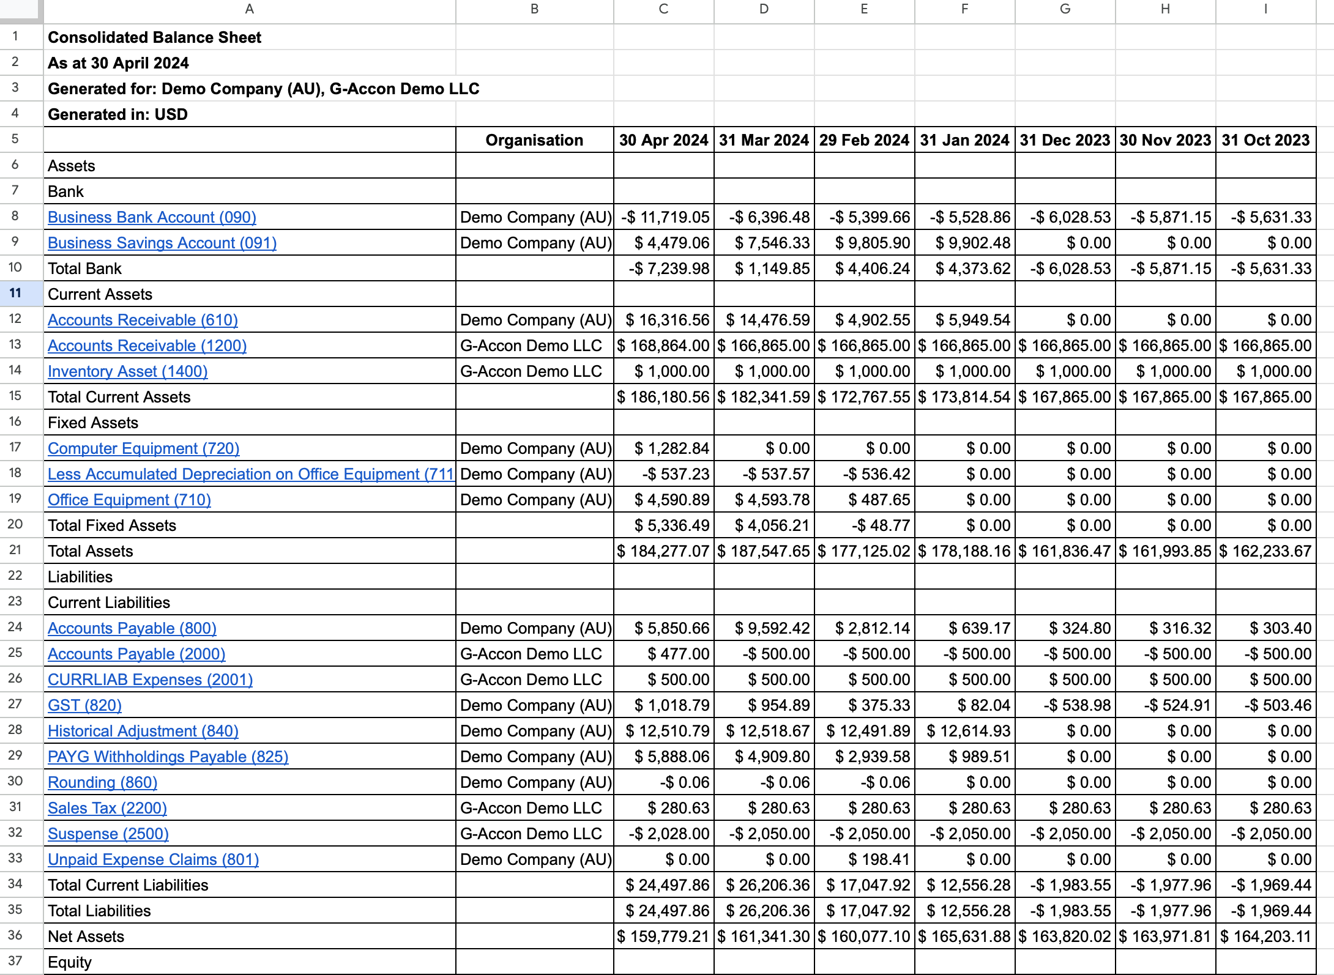Open the Computer Equipment (720) link
The image size is (1334, 975).
(143, 448)
